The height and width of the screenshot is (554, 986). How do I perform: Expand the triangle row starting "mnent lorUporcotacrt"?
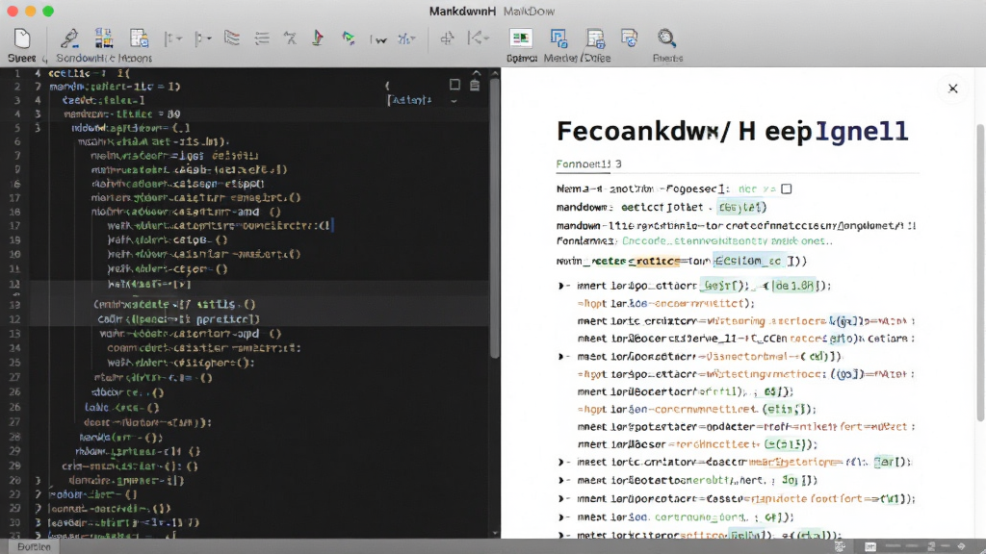[x=561, y=499]
